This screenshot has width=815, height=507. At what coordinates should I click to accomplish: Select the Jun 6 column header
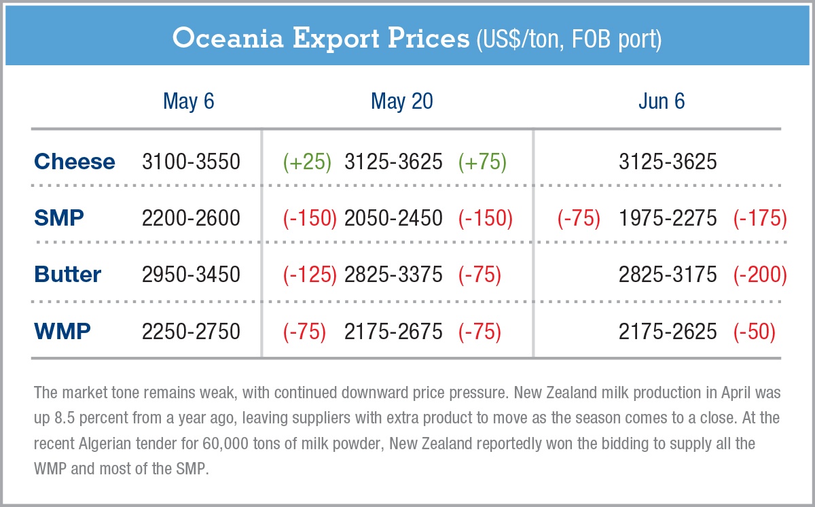661,102
